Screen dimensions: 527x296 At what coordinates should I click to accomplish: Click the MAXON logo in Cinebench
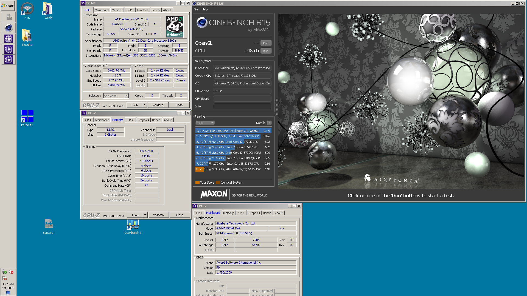point(214,194)
